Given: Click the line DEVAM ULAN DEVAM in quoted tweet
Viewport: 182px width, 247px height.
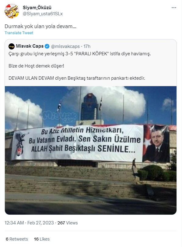Looking at the screenshot, I should click(77, 78).
